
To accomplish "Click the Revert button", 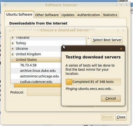I will click(107, 117).
